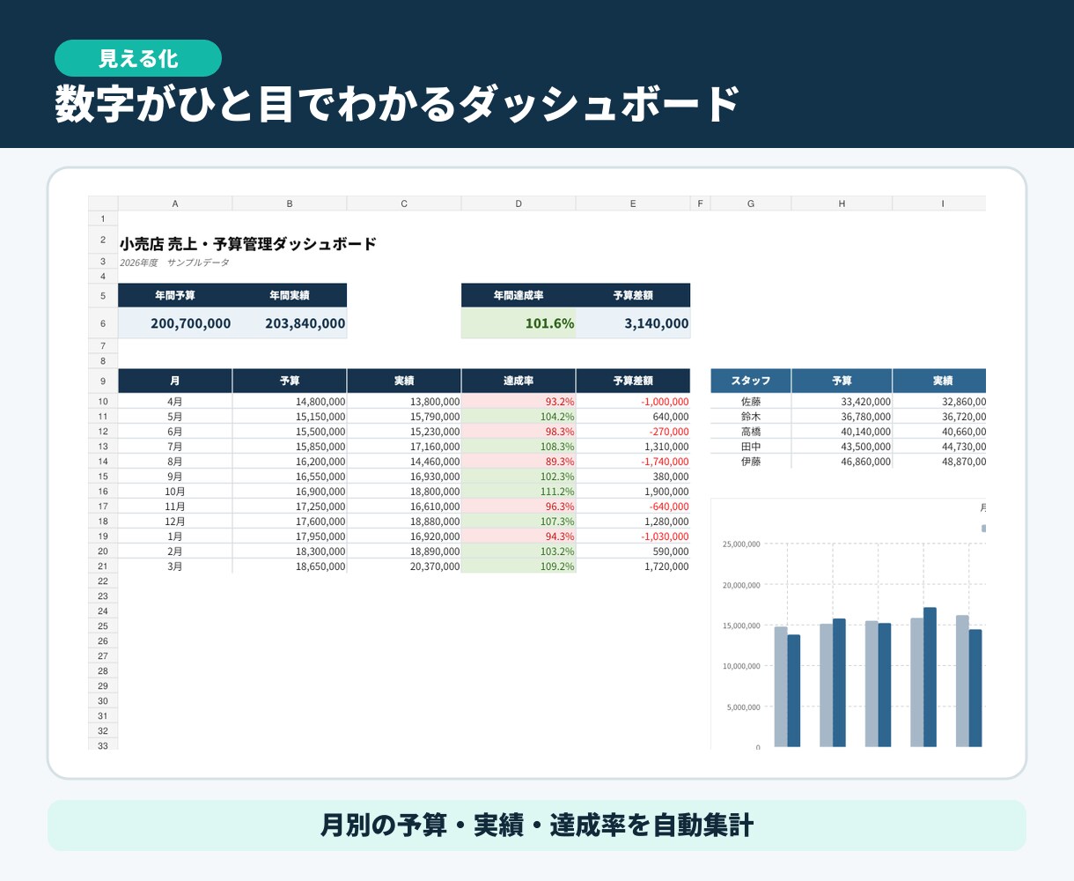Select staff name 鈴木
Image resolution: width=1074 pixels, height=881 pixels.
tap(751, 417)
